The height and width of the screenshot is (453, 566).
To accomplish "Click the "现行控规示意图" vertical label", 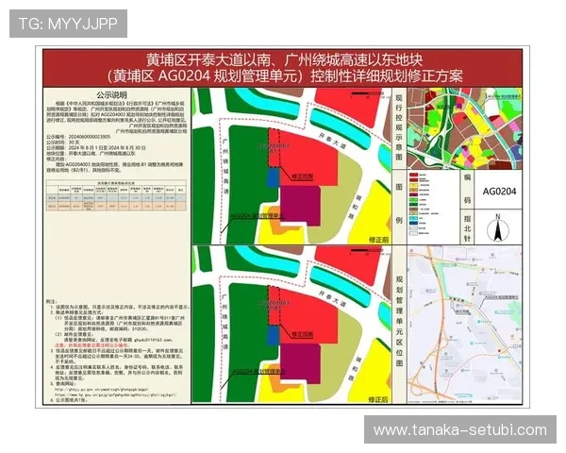I will pos(399,127).
